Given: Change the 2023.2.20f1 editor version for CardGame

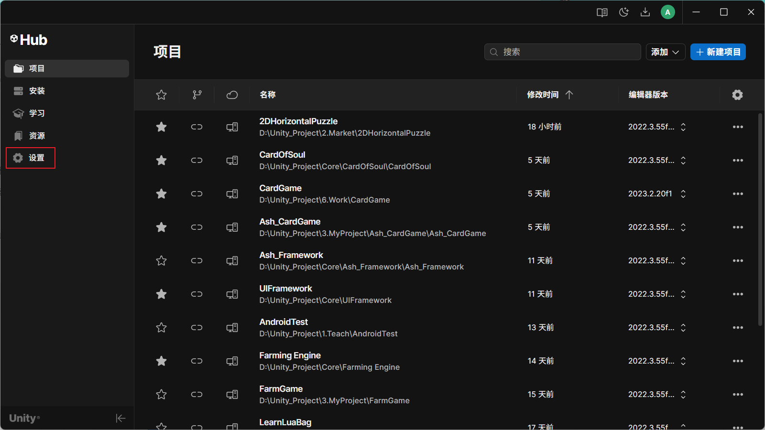Looking at the screenshot, I should pos(683,194).
